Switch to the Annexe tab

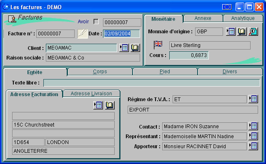coord(203,18)
